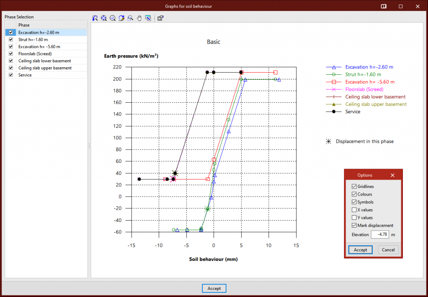Enable the X values checkbox
Screen dimensions: 428x297
[354, 210]
